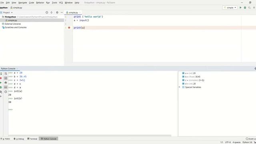The image size is (256, 144).
Task: Click the 4 spaces indent status entry
Action: coord(236,142)
